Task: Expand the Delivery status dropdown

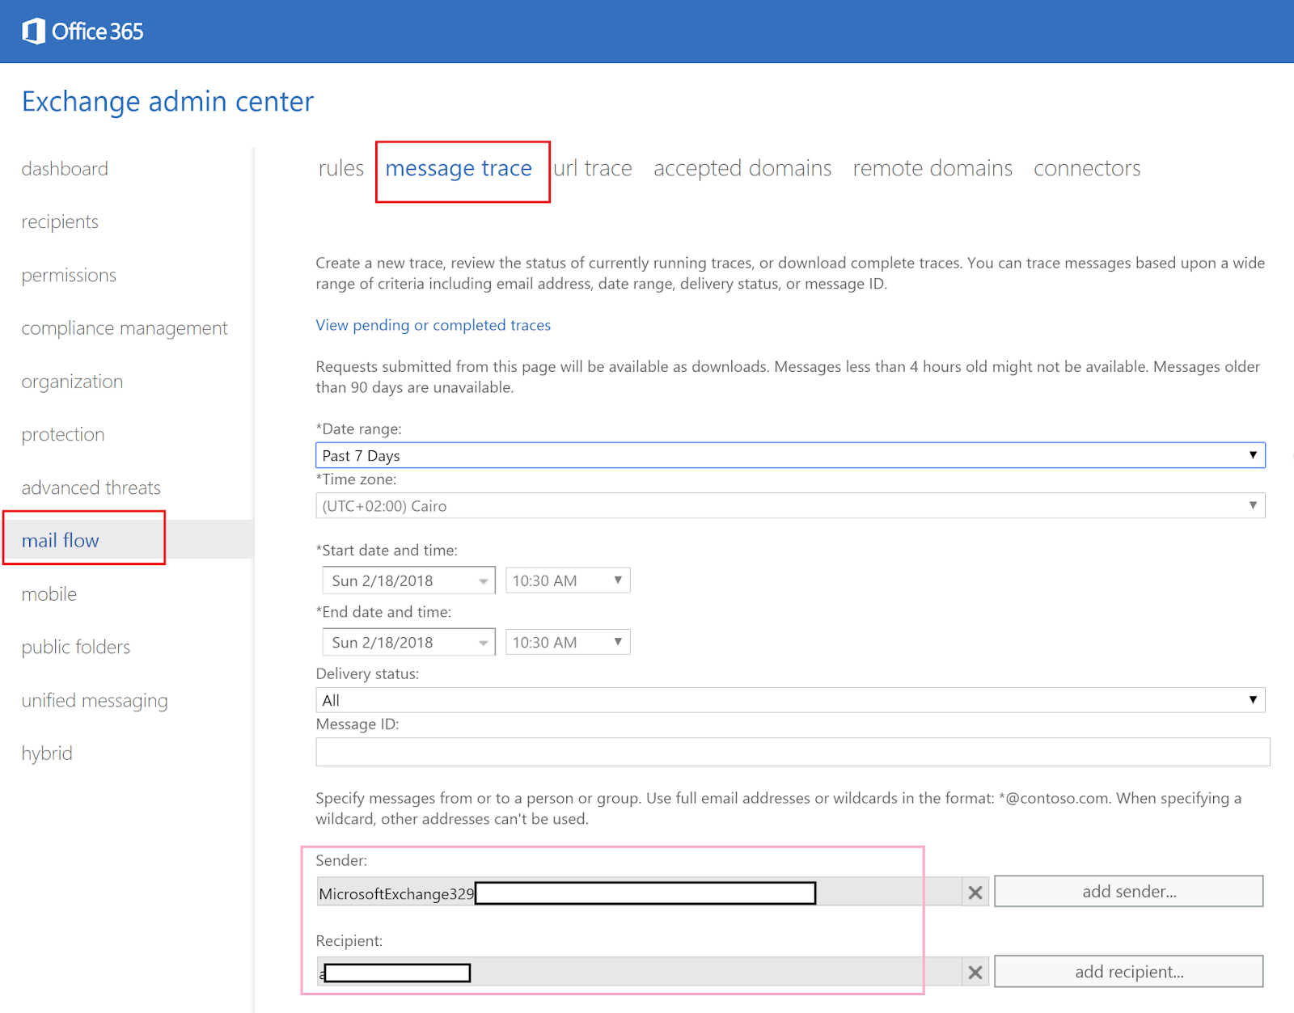Action: pos(790,700)
